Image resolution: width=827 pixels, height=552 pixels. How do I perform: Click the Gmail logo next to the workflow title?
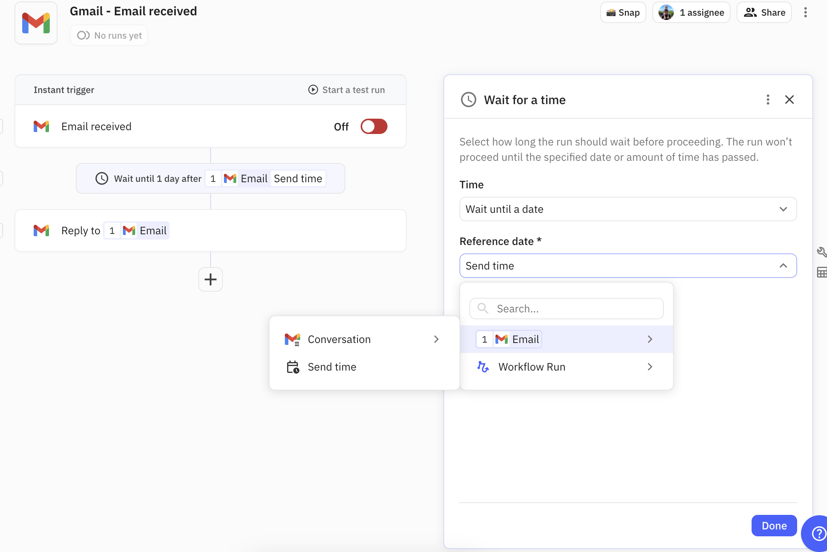pos(36,23)
